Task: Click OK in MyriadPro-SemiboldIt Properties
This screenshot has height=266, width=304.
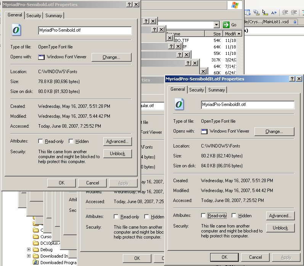Action: tap(224, 257)
